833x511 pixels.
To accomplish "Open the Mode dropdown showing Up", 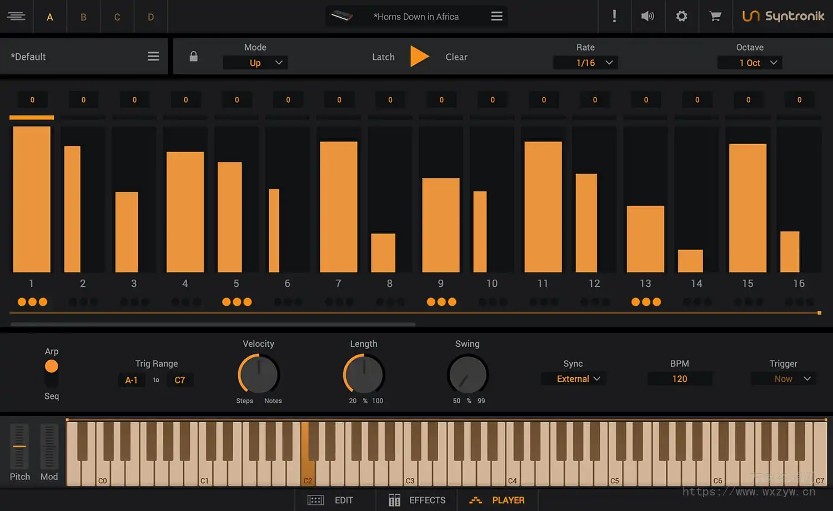I will point(255,62).
